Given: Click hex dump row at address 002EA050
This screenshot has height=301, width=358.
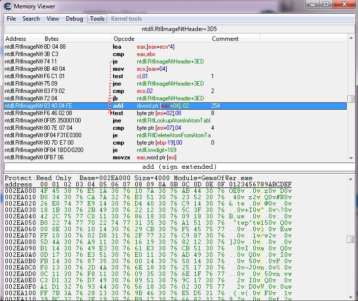Looking at the screenshot, I should click(x=148, y=222).
